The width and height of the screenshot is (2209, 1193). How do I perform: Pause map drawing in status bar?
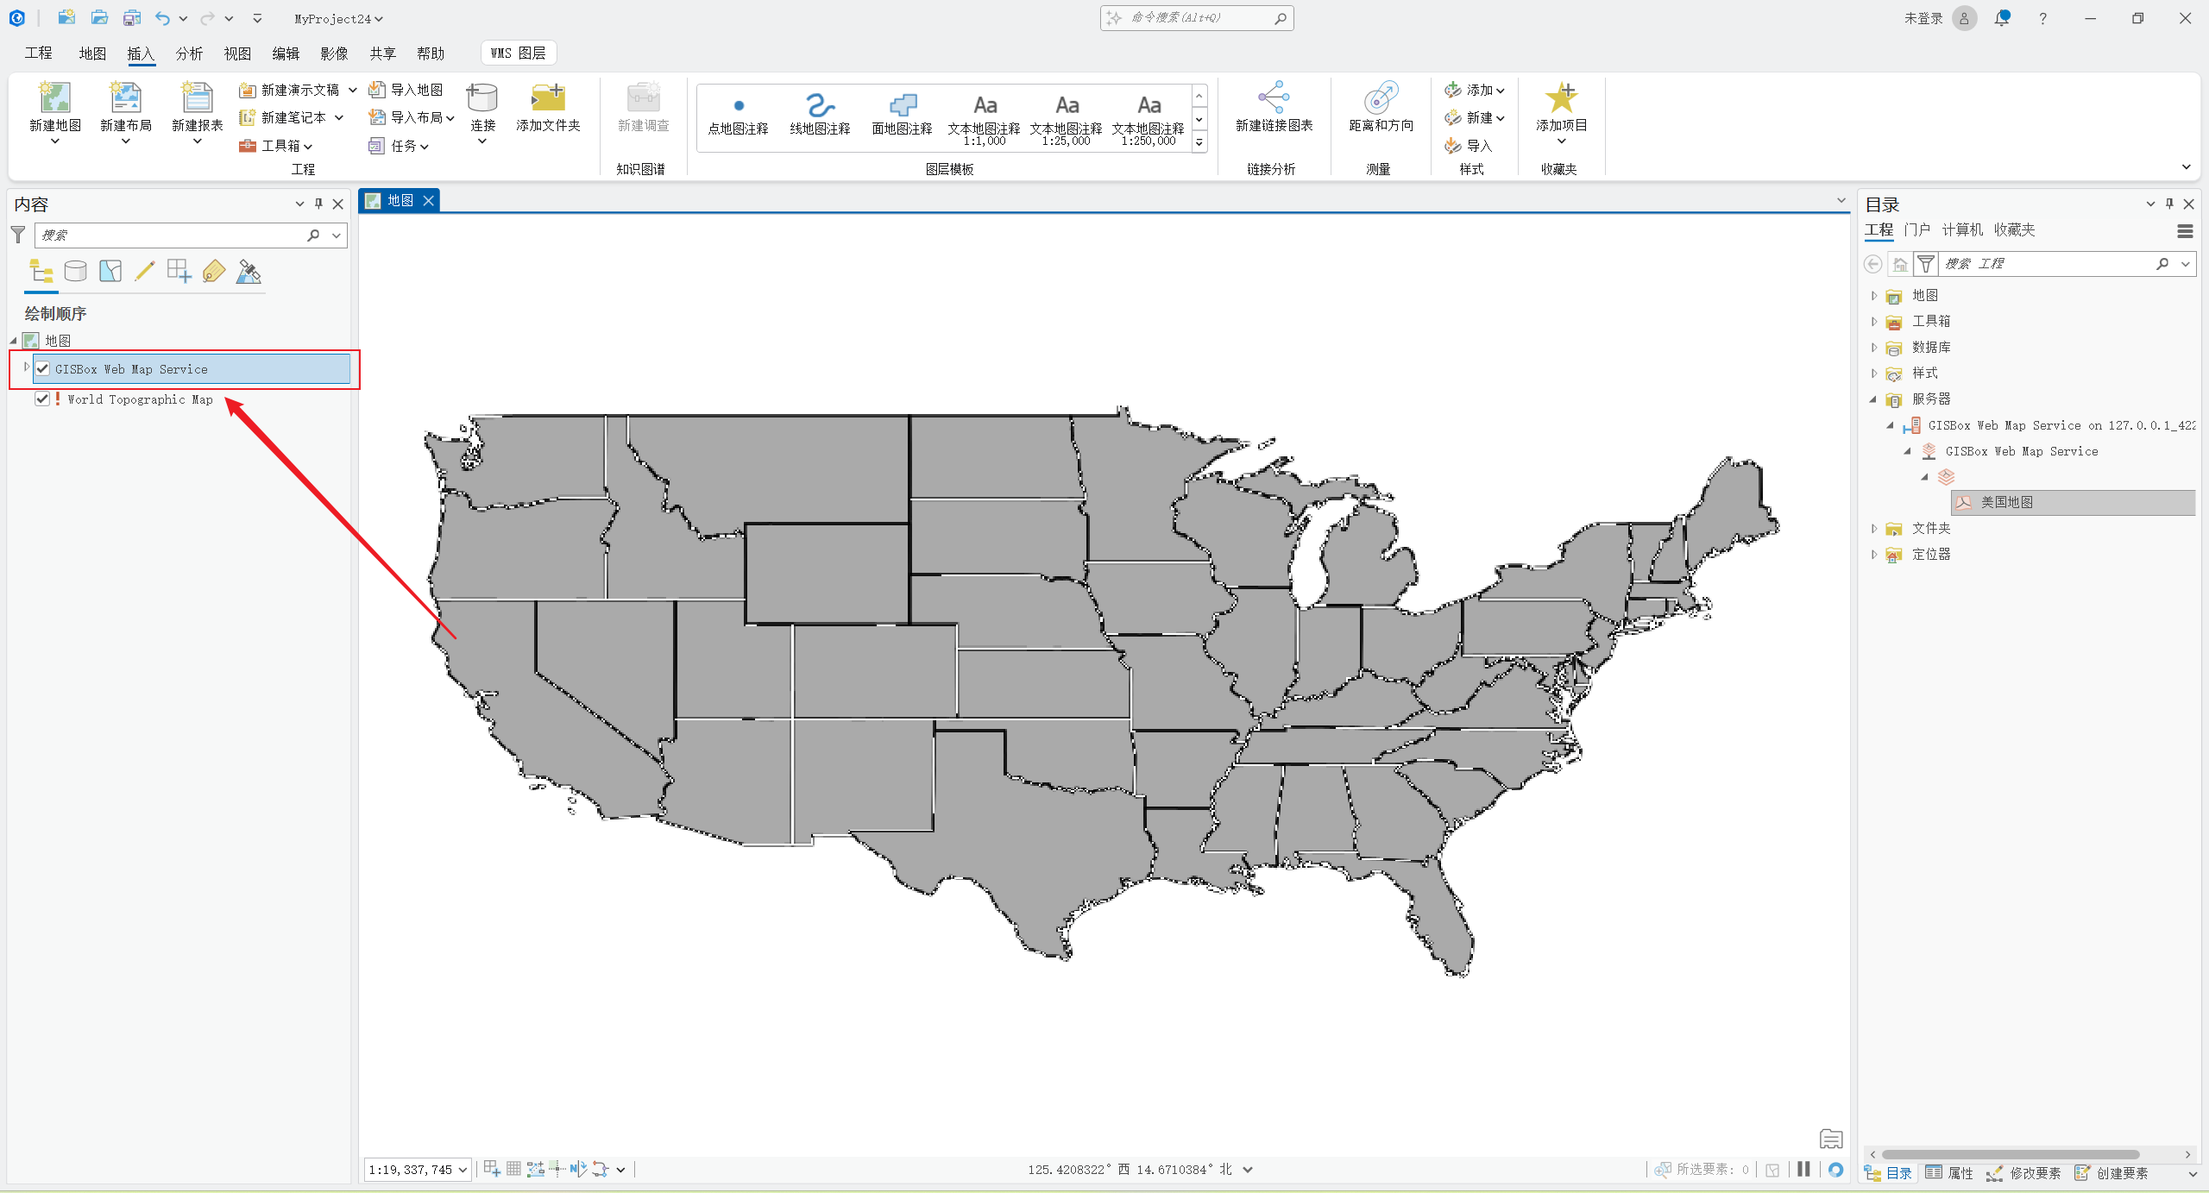(1803, 1169)
